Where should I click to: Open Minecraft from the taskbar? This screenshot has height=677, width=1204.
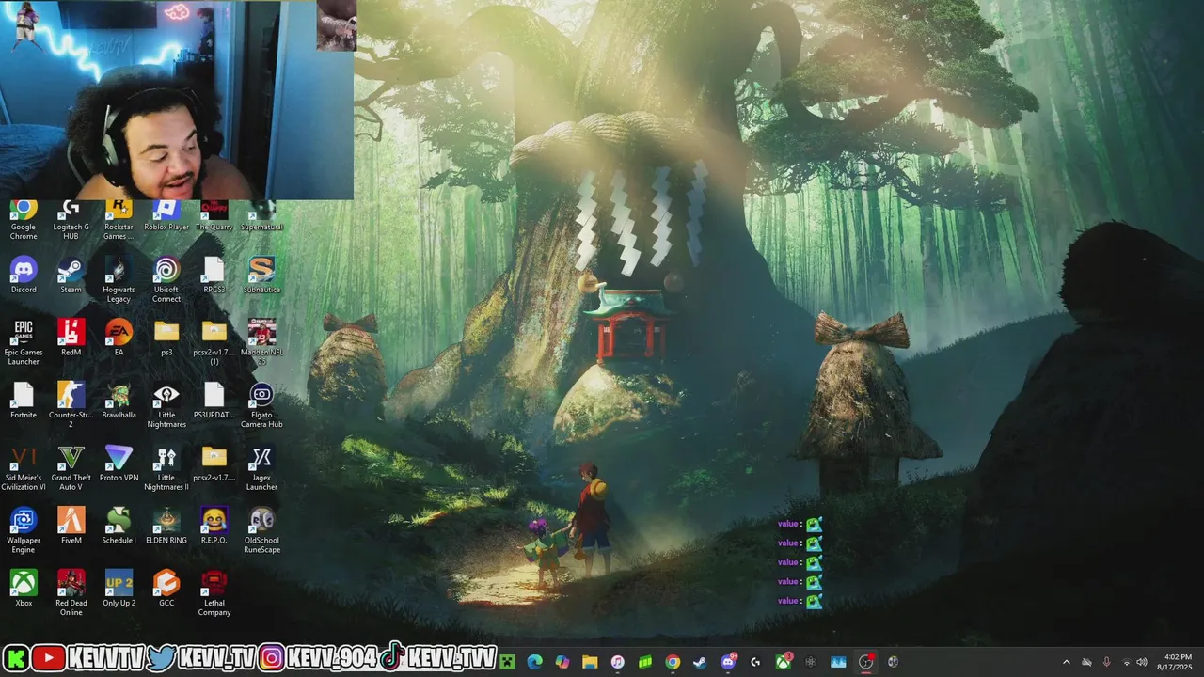[x=508, y=662]
